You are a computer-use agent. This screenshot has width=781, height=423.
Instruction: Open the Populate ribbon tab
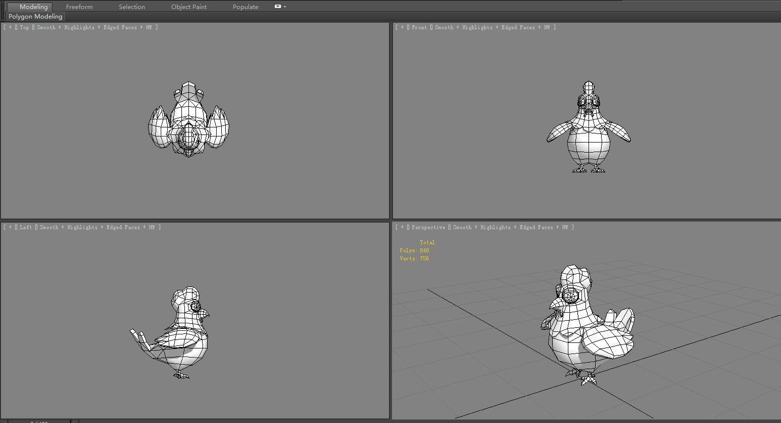(x=245, y=7)
